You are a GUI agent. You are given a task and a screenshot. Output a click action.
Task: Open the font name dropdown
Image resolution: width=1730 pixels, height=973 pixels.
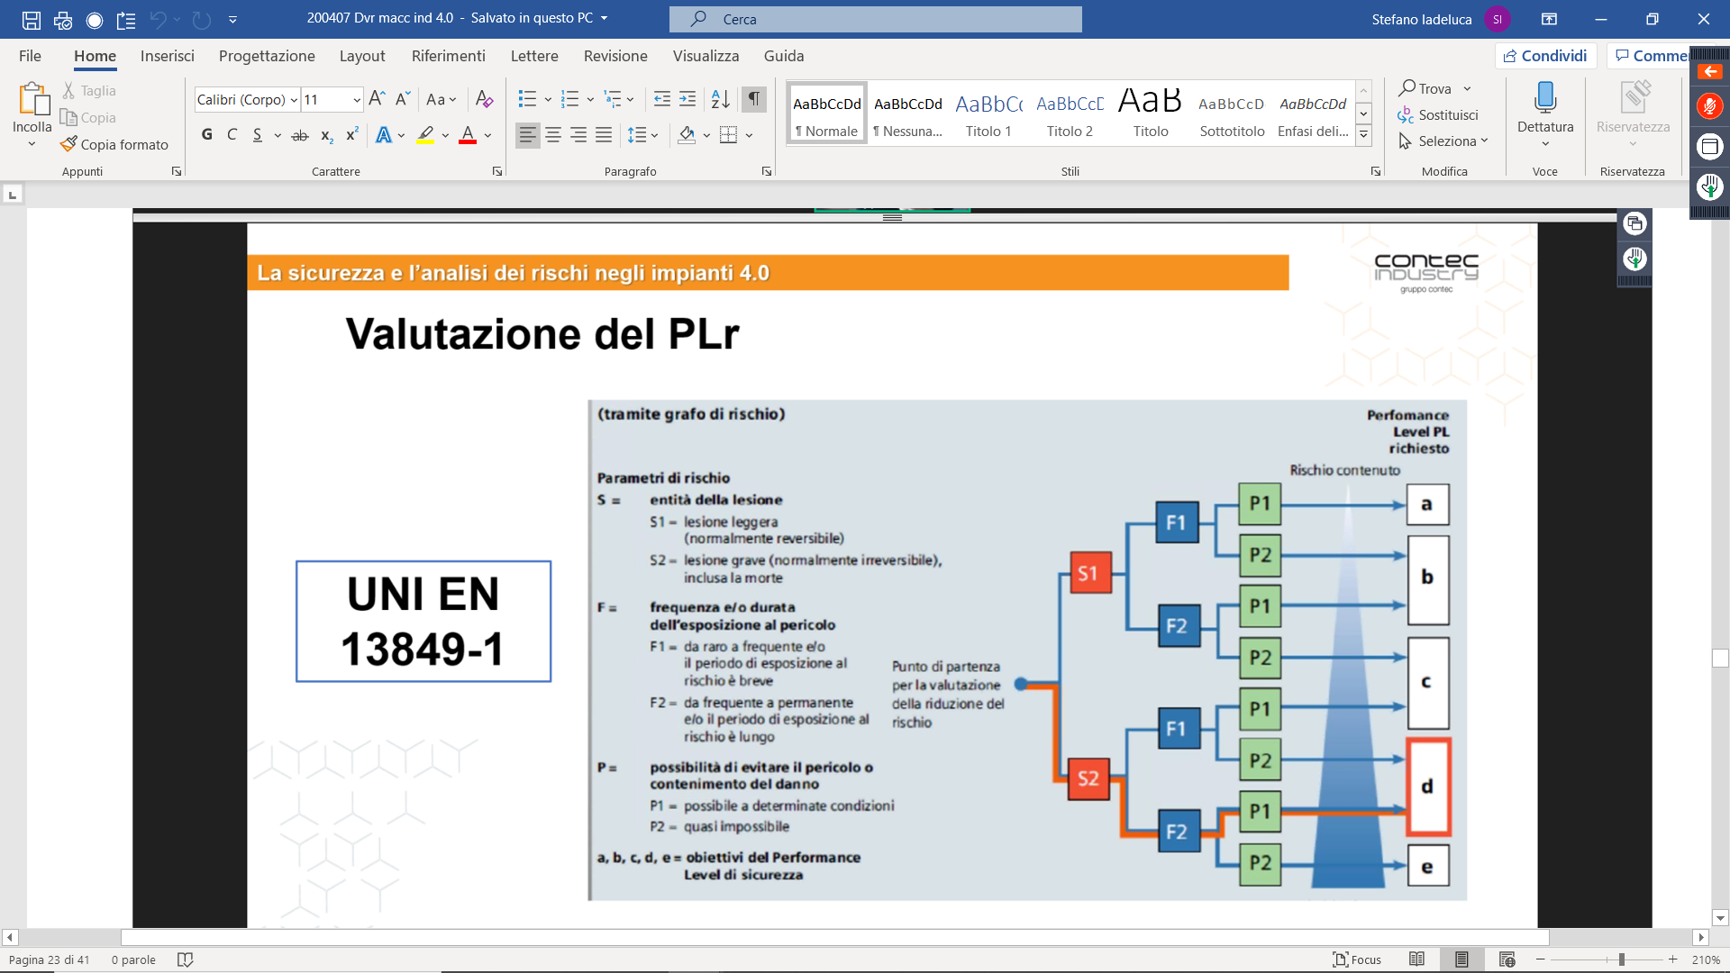click(x=294, y=100)
